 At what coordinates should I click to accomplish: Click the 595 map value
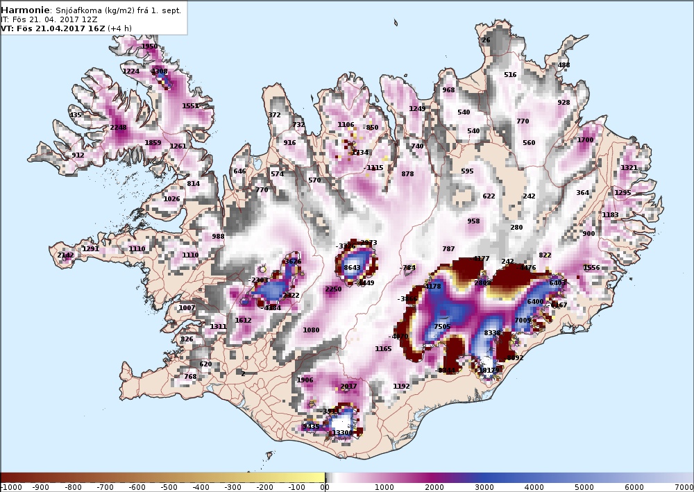pyautogui.click(x=467, y=171)
